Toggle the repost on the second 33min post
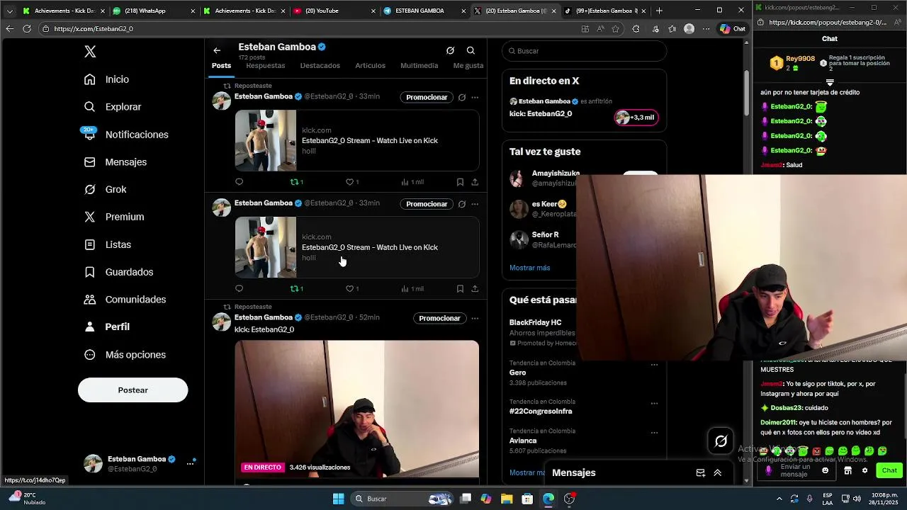Screen dimensions: 907x510 [x=296, y=289]
